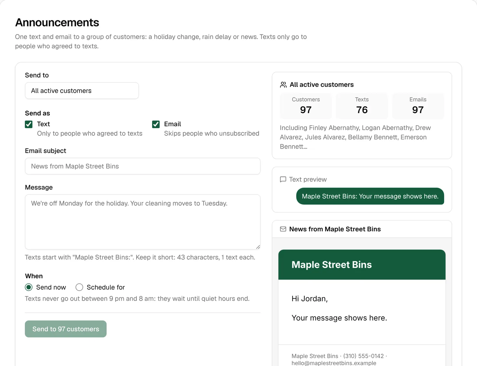The width and height of the screenshot is (477, 366).
Task: Click the 'Send as' section label
Action: 37,113
